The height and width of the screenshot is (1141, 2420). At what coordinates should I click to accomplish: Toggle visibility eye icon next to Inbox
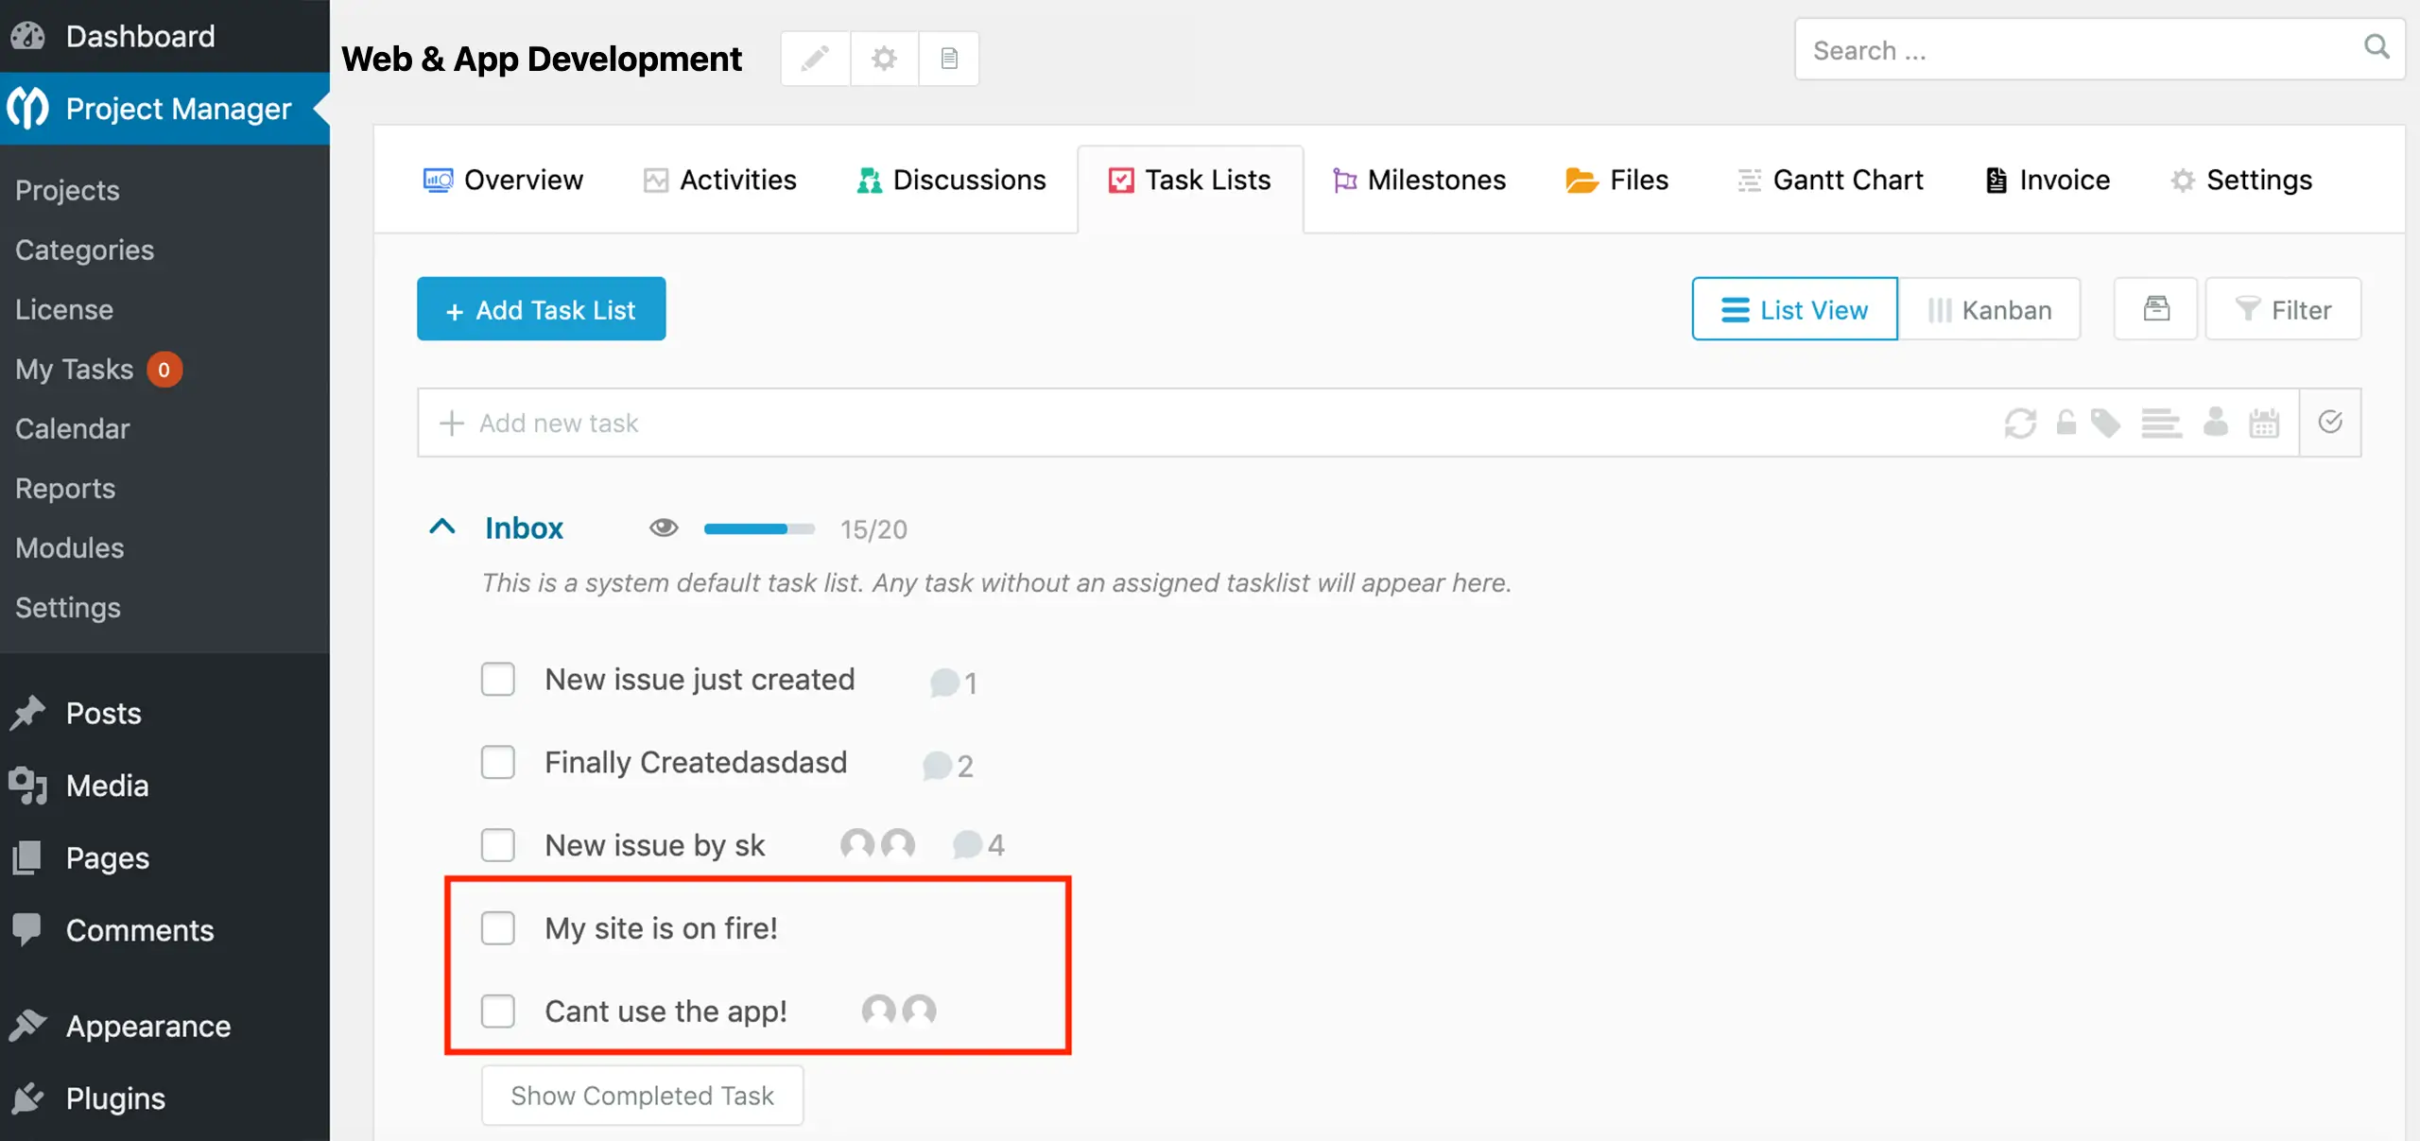665,527
